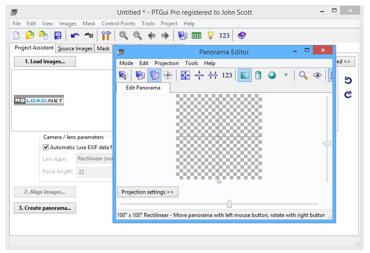Expand Projection settings >> button
The height and width of the screenshot is (253, 370).
point(148,192)
